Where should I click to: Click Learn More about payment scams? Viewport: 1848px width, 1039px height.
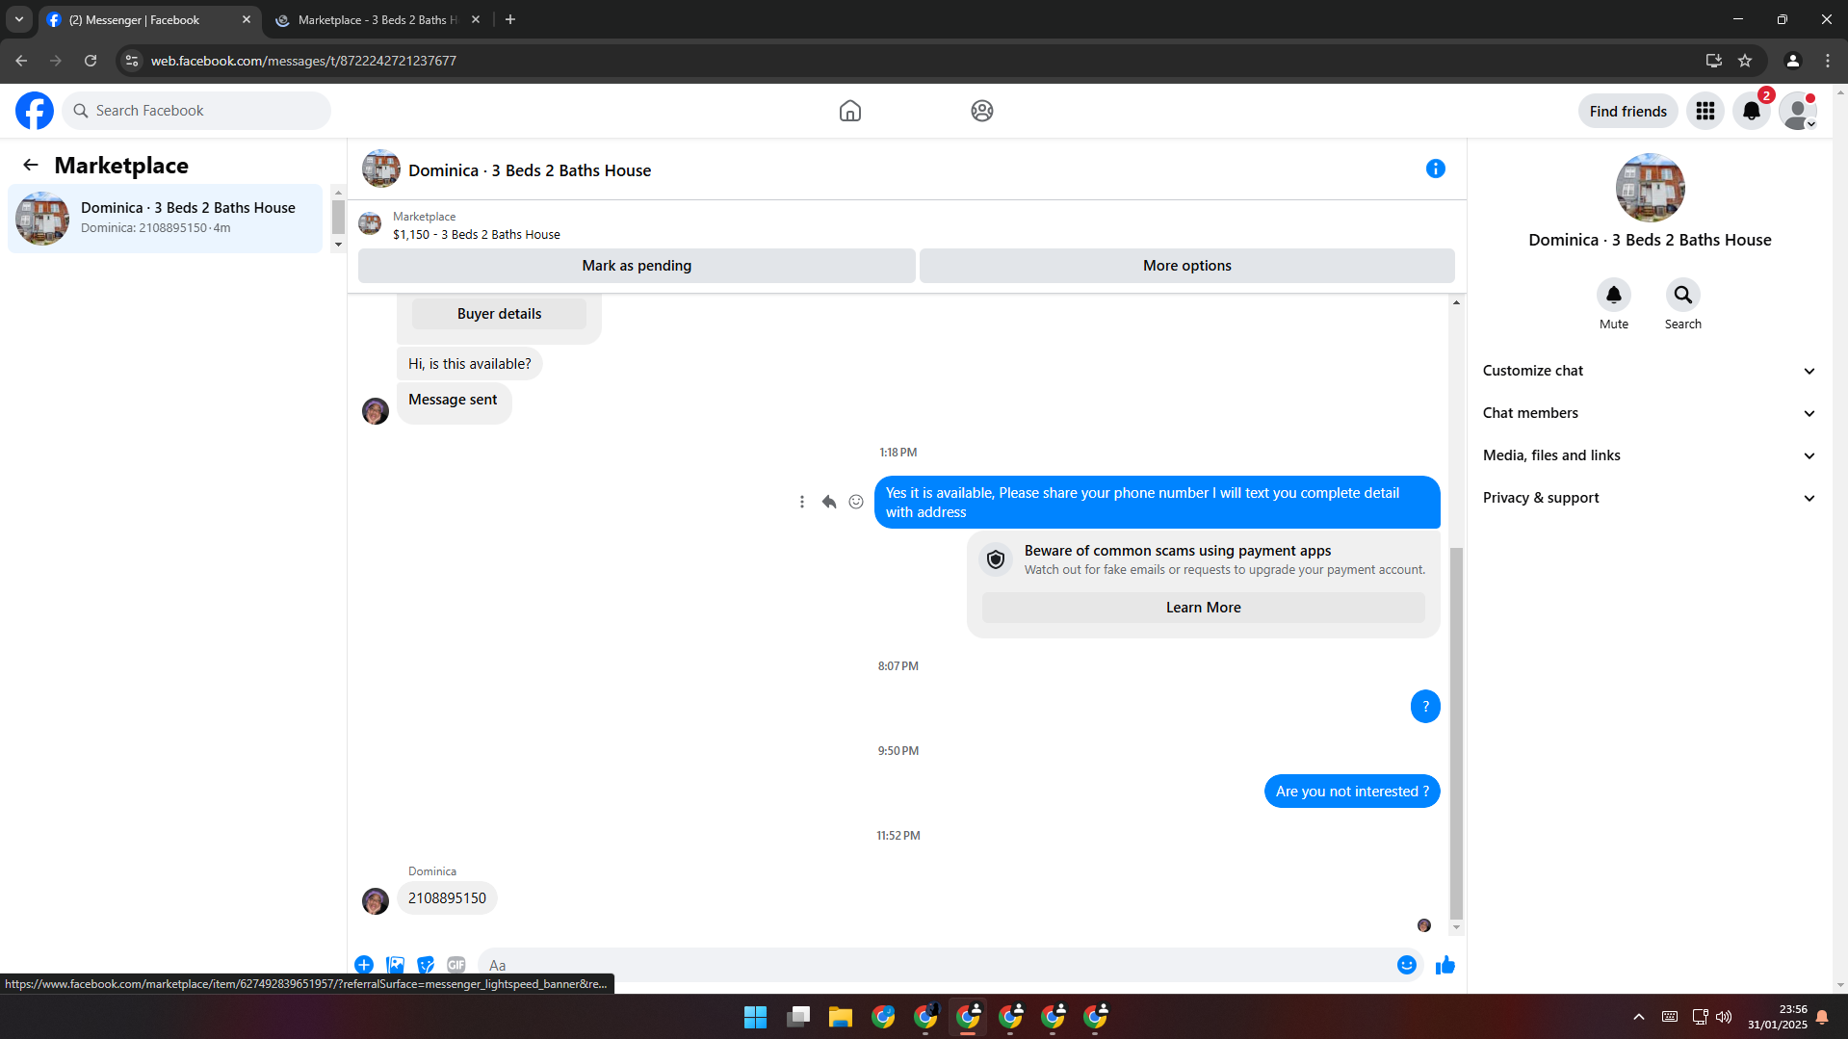coord(1204,608)
